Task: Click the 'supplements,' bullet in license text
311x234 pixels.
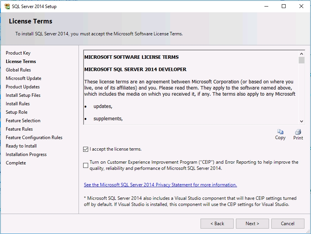Action: [x=108, y=119]
